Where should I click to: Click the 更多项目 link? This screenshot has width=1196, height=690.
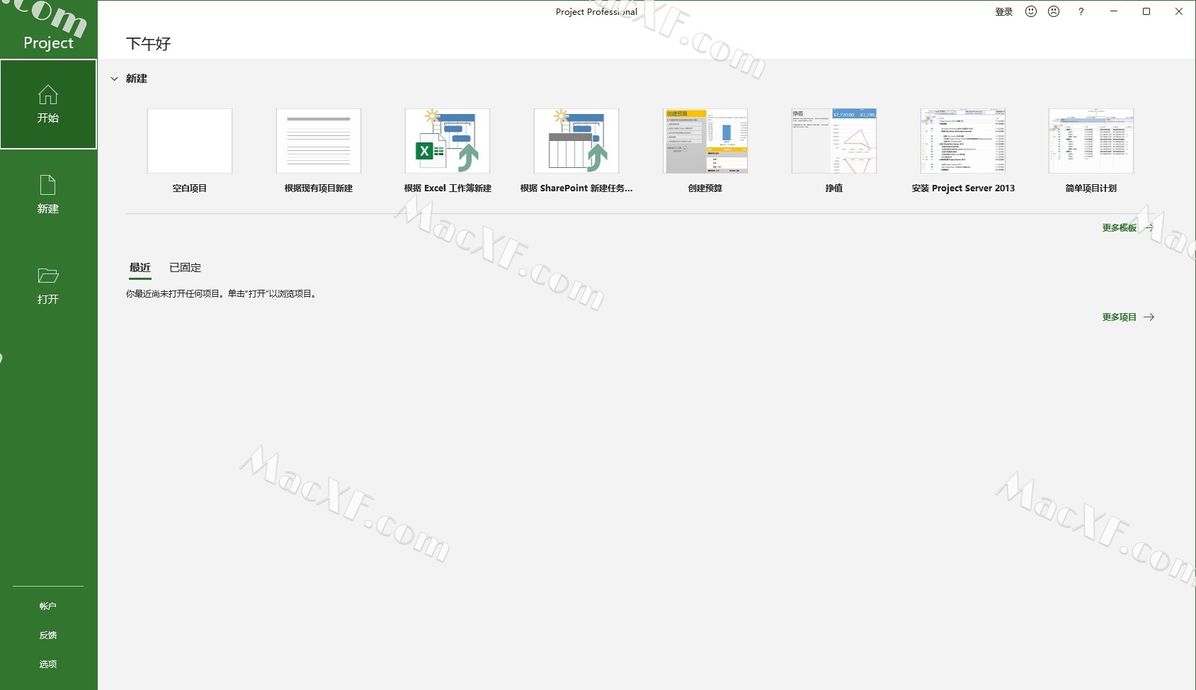click(1128, 317)
